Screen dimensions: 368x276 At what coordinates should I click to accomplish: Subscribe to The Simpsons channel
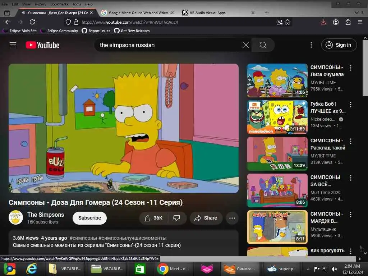coord(89,218)
